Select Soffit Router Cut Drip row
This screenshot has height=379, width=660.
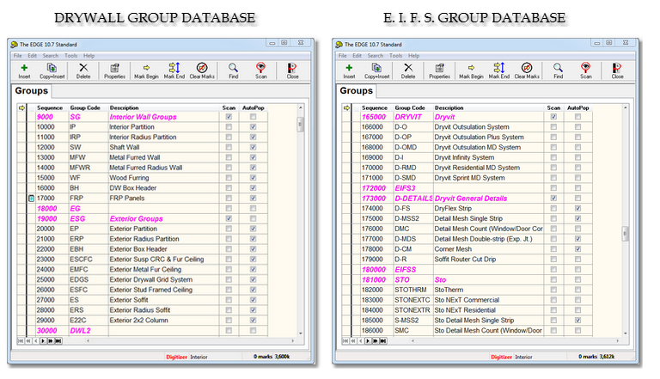click(x=467, y=259)
